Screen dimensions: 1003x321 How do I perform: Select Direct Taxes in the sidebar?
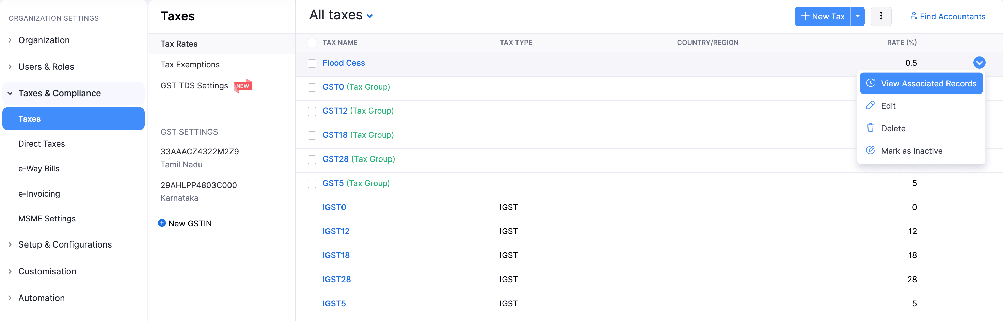[42, 143]
